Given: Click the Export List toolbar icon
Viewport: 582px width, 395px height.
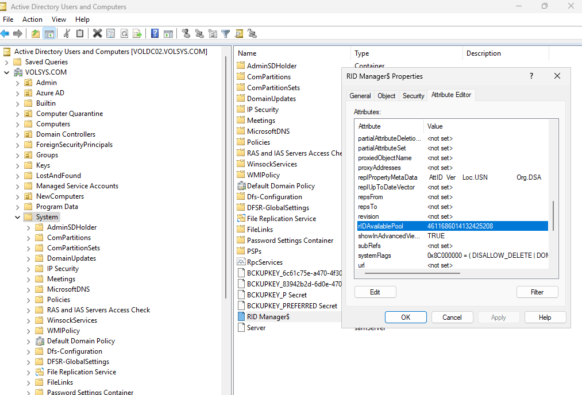Looking at the screenshot, I should [x=137, y=34].
